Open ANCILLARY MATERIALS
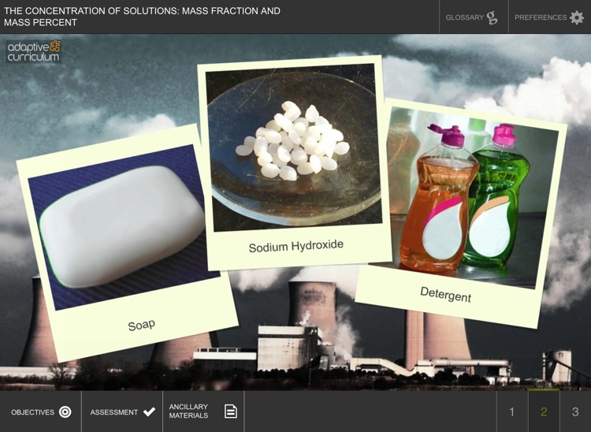 click(x=203, y=412)
